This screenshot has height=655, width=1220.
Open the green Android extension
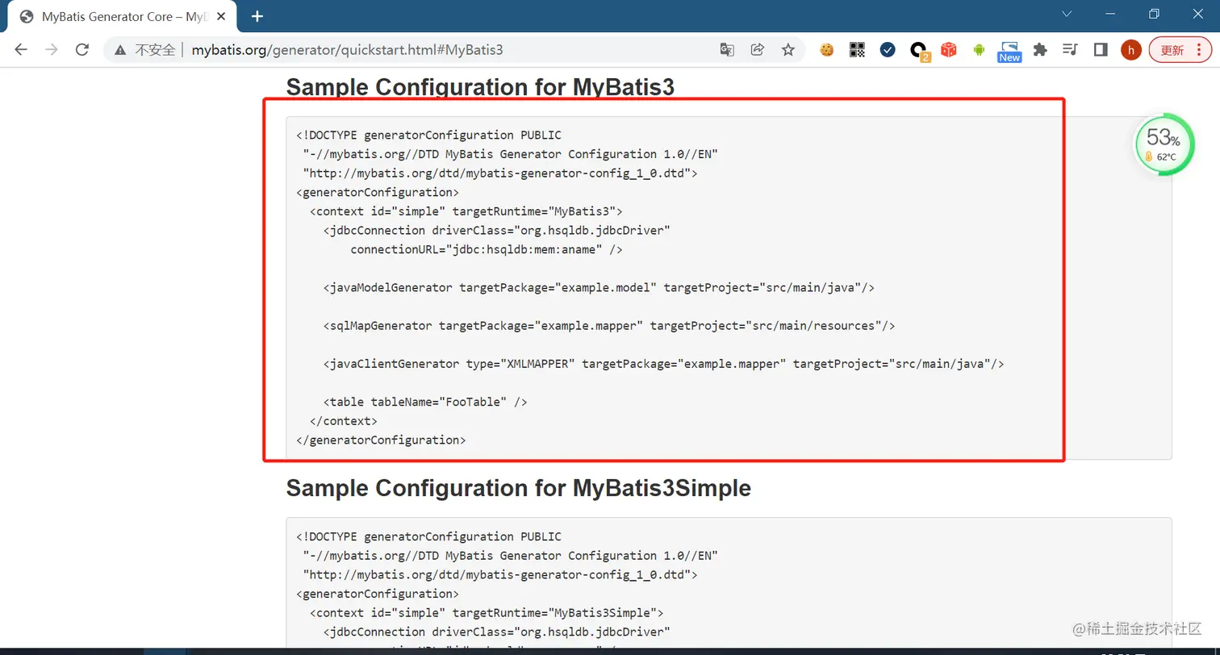[979, 50]
